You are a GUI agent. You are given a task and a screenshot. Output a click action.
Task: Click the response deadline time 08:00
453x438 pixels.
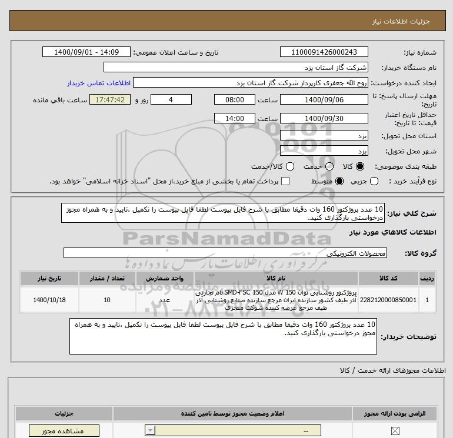[x=235, y=99]
